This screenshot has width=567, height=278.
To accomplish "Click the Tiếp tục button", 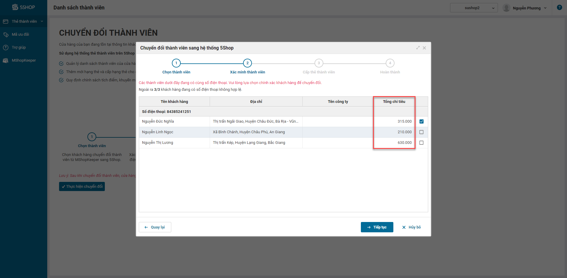I will (377, 227).
